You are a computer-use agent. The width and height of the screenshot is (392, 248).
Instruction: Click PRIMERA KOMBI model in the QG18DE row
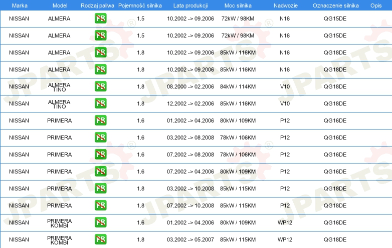[x=60, y=240]
